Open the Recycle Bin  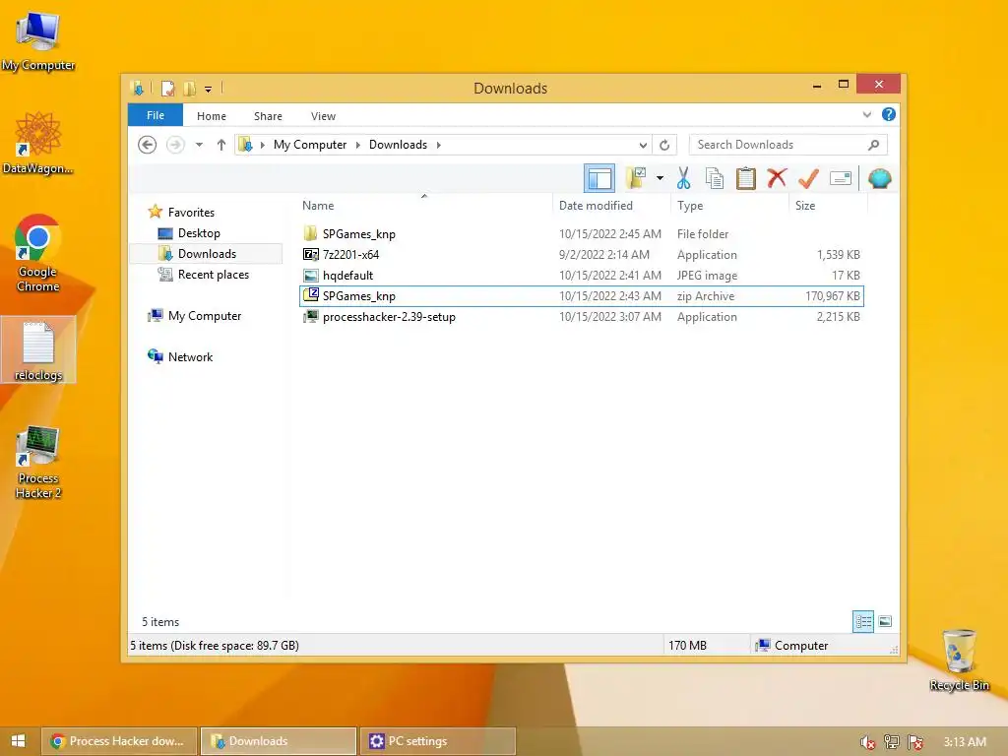click(x=959, y=660)
